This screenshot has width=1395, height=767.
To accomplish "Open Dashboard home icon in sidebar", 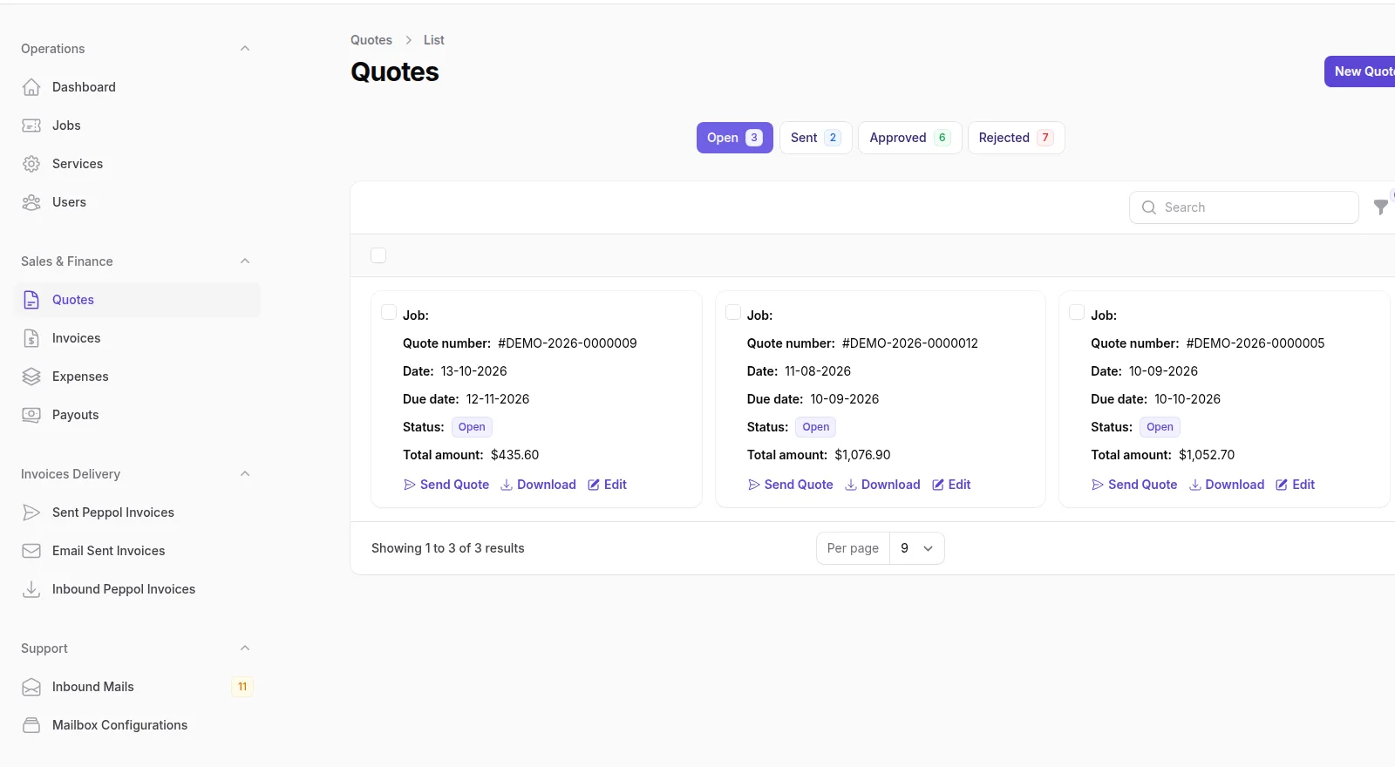I will (31, 87).
